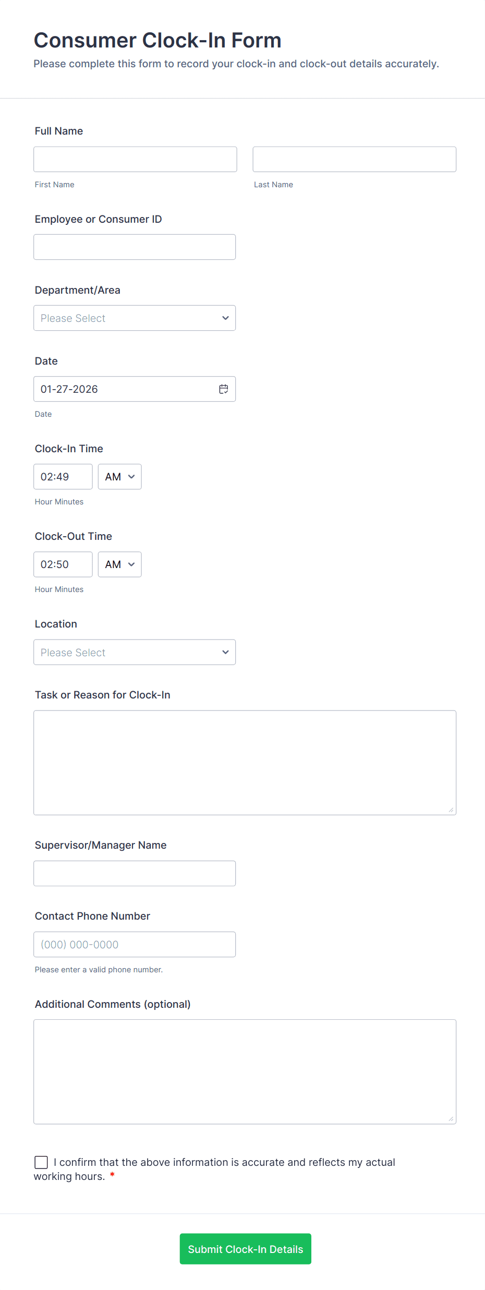The height and width of the screenshot is (1290, 485).
Task: Click into the Last Name field
Action: pos(354,160)
